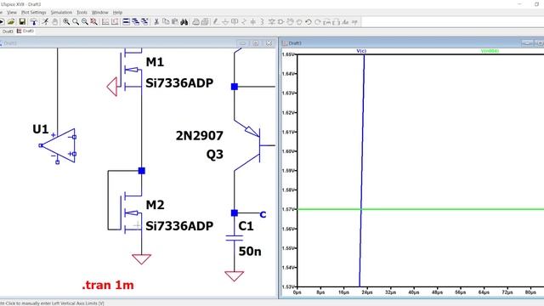This screenshot has width=544, height=306.
Task: Click the C1 capacitor label
Action: tap(246, 226)
